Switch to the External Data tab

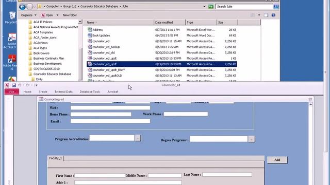point(63,92)
